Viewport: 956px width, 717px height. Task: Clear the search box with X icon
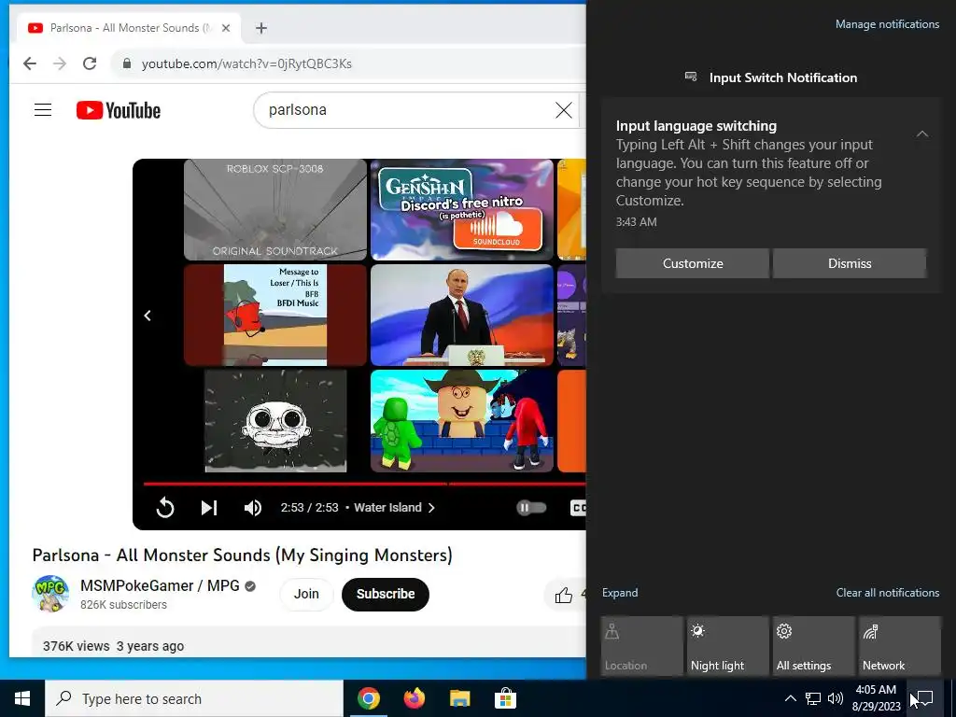tap(563, 110)
